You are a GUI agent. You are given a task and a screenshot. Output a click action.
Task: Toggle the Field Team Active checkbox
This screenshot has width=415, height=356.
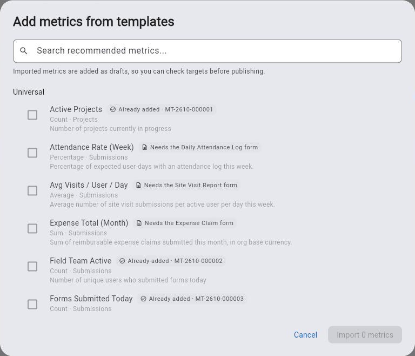point(32,266)
